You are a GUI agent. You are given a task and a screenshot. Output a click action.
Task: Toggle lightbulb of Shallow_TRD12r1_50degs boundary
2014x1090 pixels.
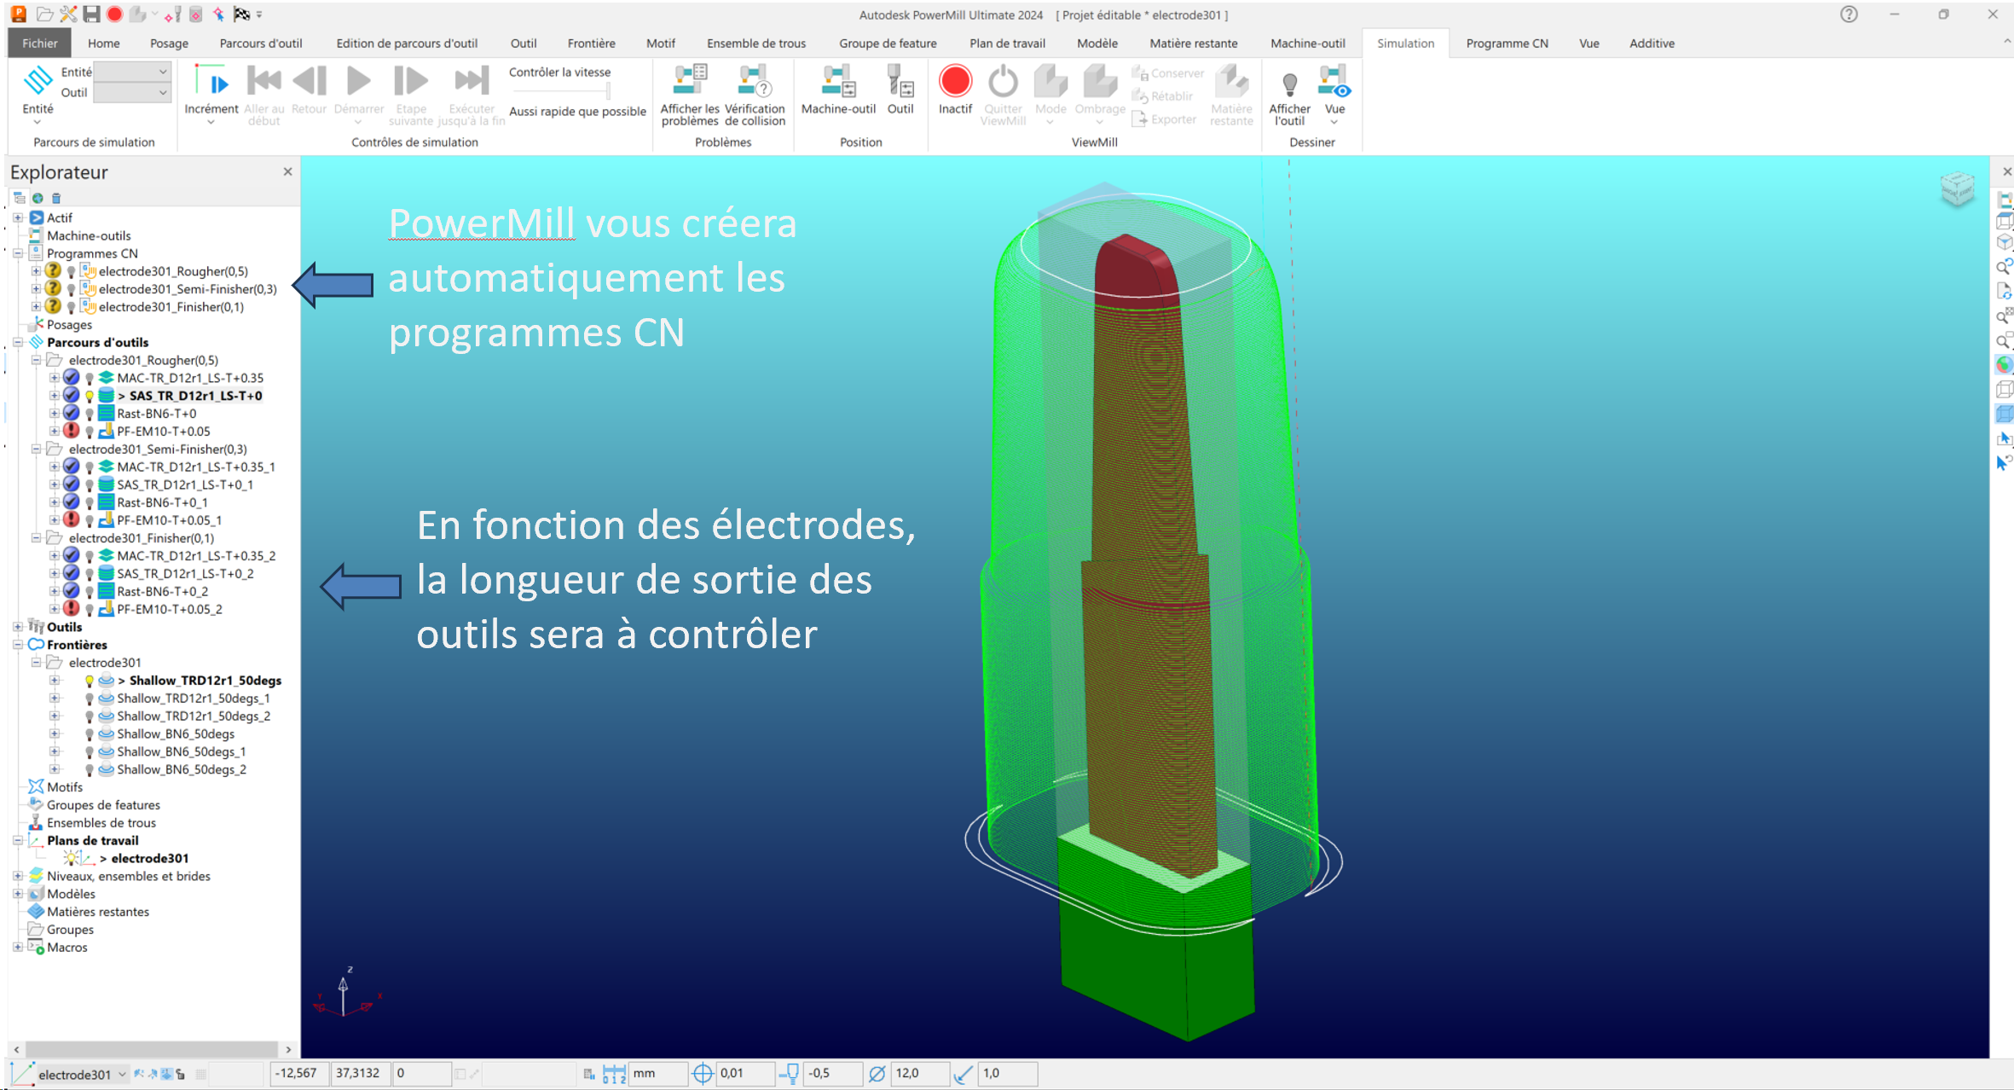(x=89, y=681)
